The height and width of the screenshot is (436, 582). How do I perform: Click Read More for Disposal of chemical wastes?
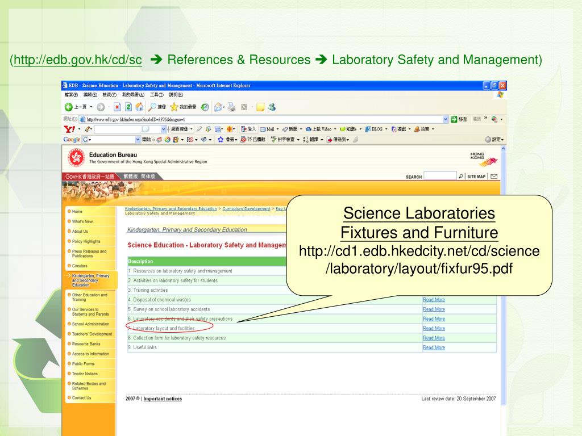434,300
